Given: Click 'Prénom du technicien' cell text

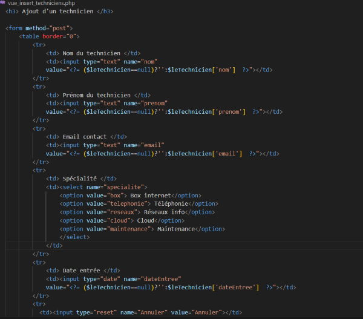Looking at the screenshot, I should click(x=97, y=95).
